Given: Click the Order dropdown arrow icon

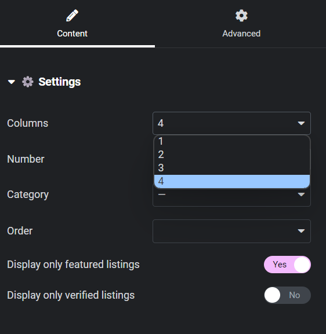Looking at the screenshot, I should [301, 231].
